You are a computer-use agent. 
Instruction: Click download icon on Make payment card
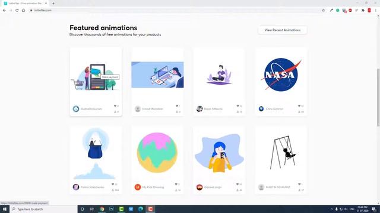[115, 112]
